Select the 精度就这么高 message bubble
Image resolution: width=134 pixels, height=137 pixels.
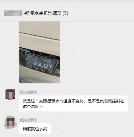coord(35,129)
